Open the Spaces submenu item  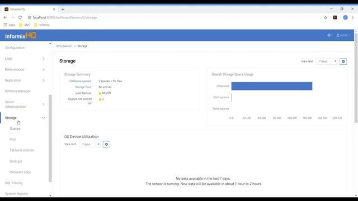[x=15, y=129]
